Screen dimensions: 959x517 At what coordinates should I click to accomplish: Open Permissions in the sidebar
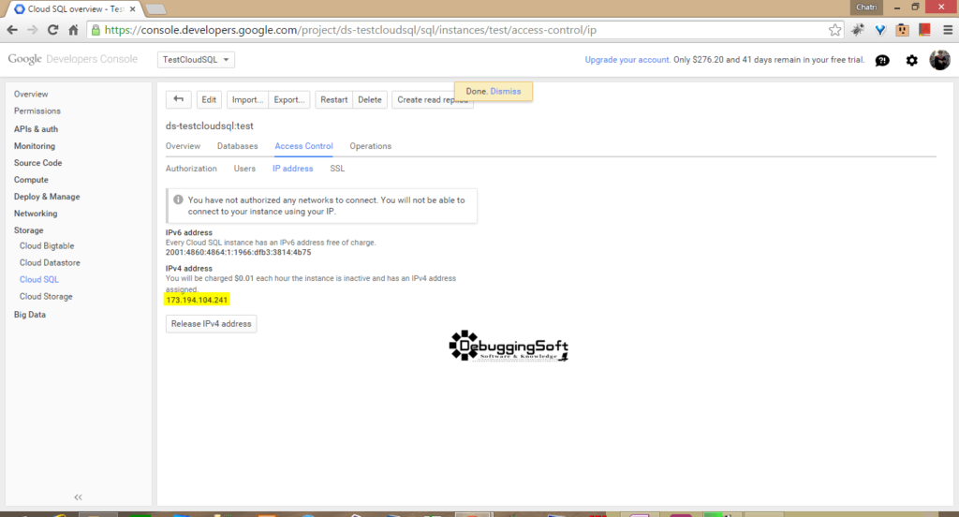coord(37,111)
